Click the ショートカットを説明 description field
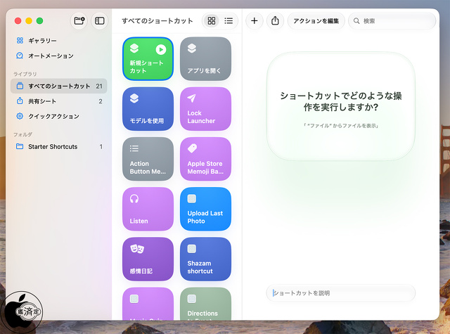This screenshot has width=450, height=334. click(340, 293)
